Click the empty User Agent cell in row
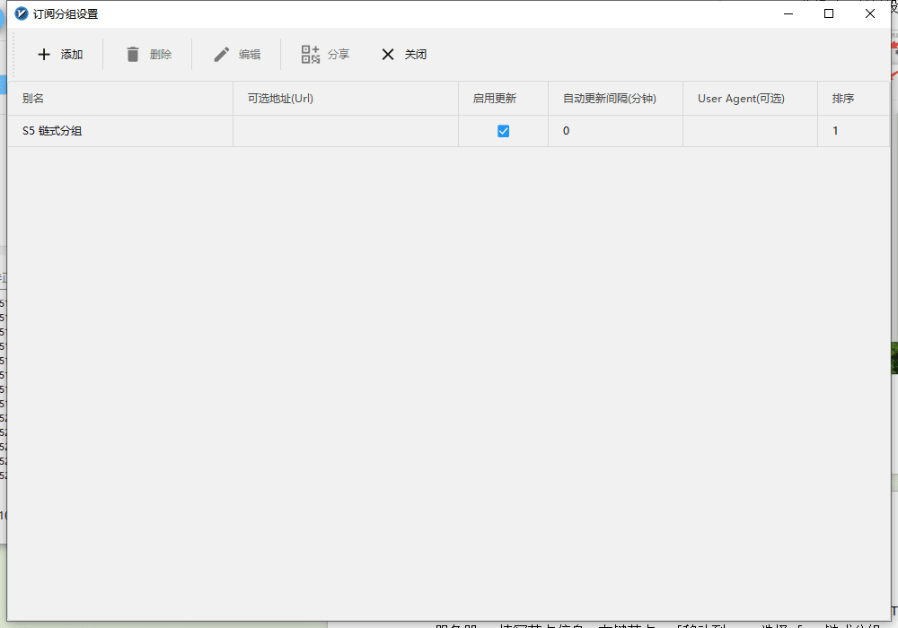 750,131
